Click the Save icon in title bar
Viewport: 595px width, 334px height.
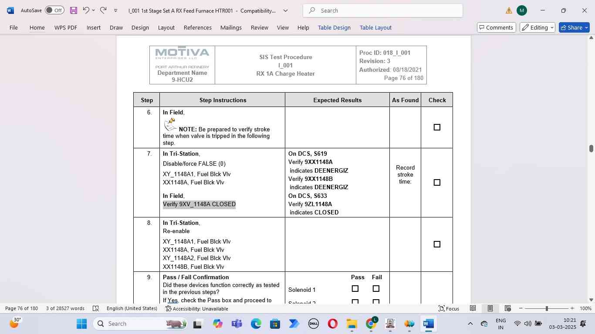click(x=74, y=10)
